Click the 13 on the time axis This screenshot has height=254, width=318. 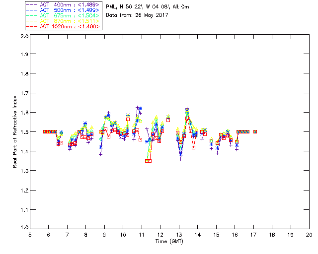click(179, 235)
